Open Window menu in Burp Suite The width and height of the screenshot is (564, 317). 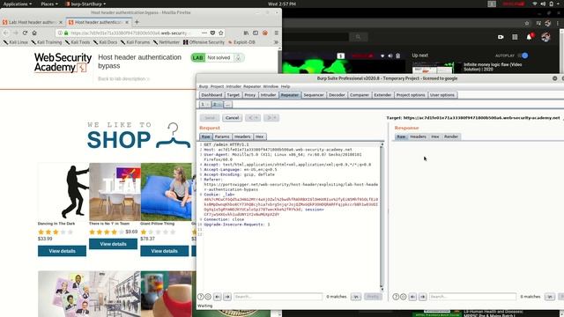271,86
